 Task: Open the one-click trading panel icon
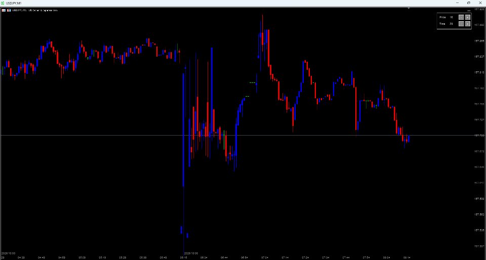click(4, 10)
